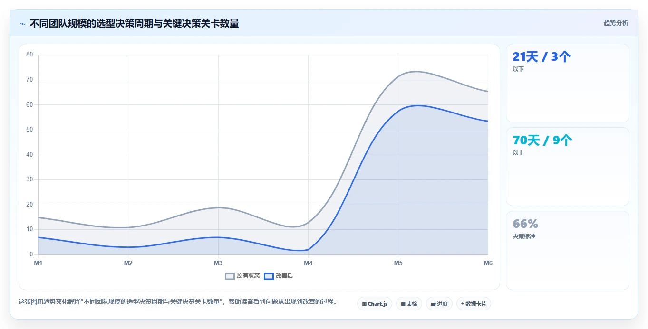648x329 pixels.
Task: Click the M3 x-axis label
Action: coord(218,263)
